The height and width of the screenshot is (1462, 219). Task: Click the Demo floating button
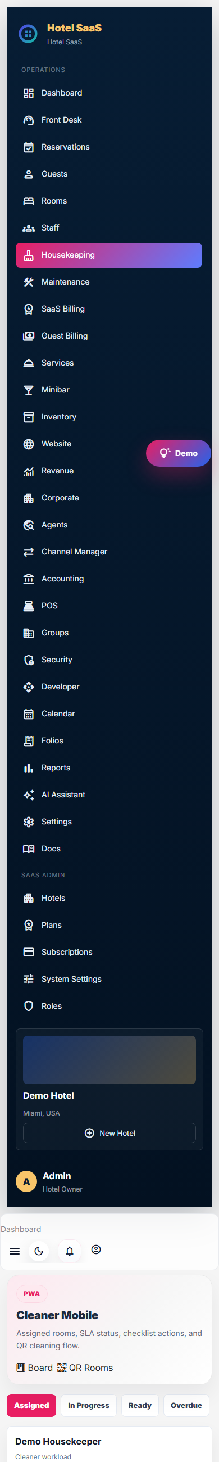[x=178, y=452]
